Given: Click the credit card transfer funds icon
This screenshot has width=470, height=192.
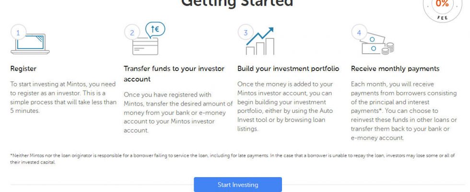Looking at the screenshot, I should [x=145, y=46].
